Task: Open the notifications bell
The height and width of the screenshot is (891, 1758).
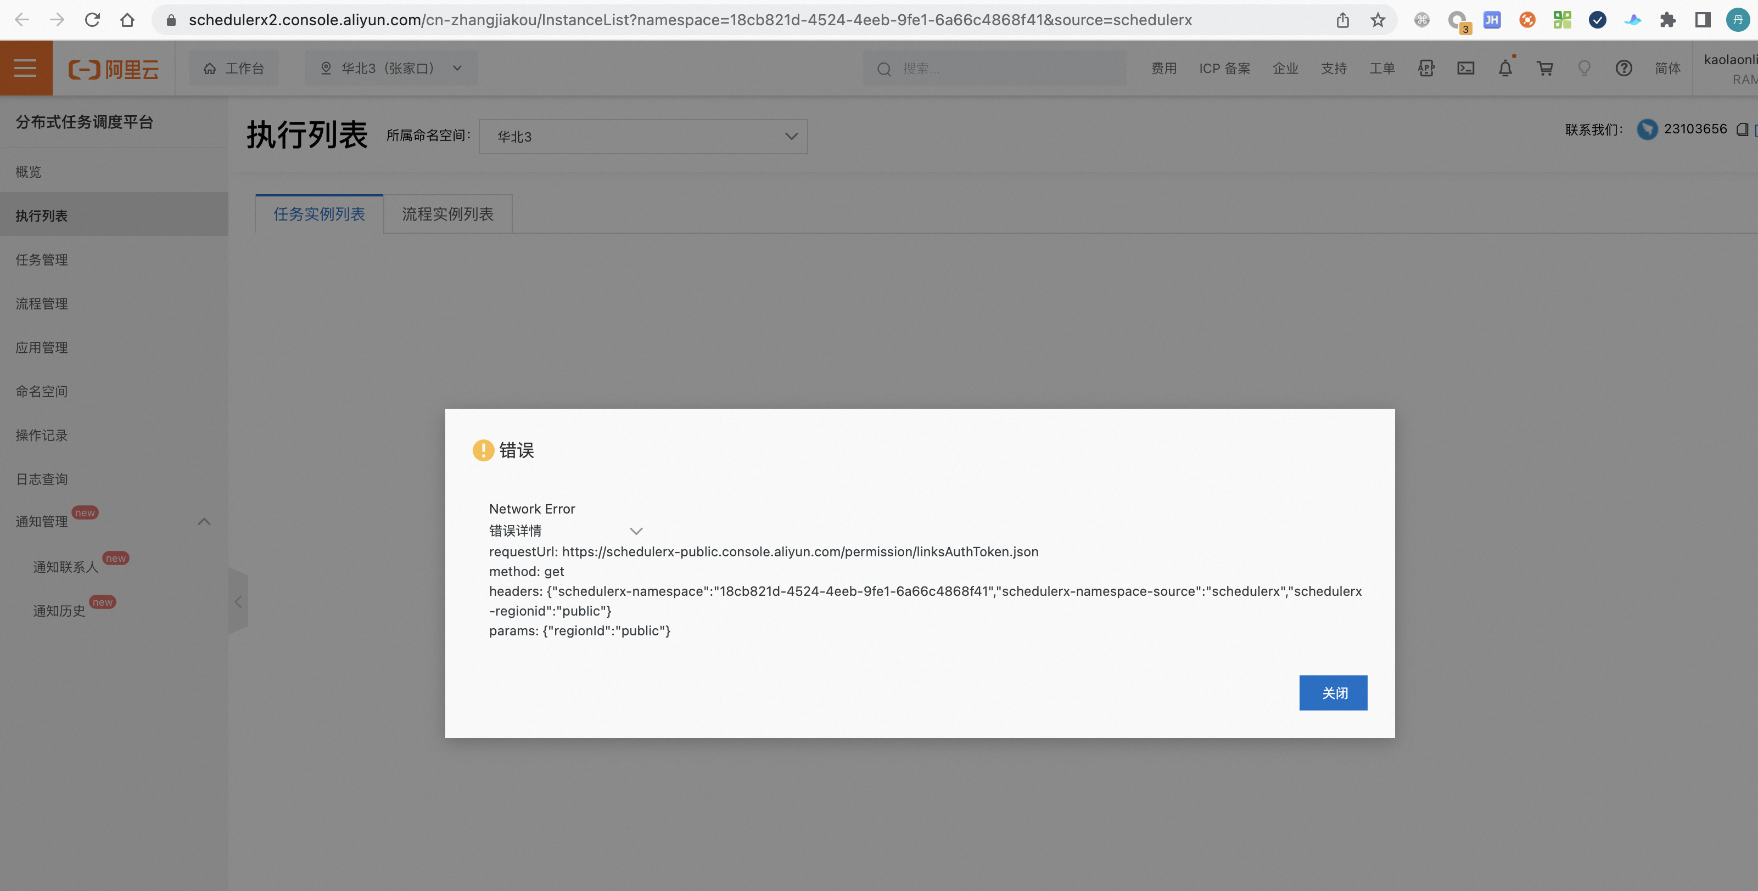Action: tap(1505, 68)
